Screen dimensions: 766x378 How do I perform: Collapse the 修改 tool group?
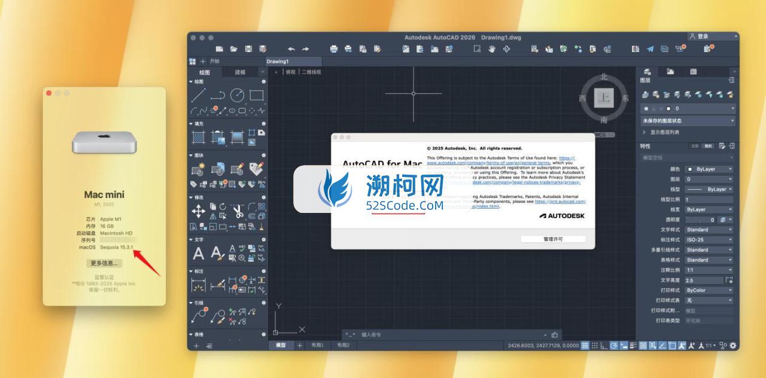[191, 197]
